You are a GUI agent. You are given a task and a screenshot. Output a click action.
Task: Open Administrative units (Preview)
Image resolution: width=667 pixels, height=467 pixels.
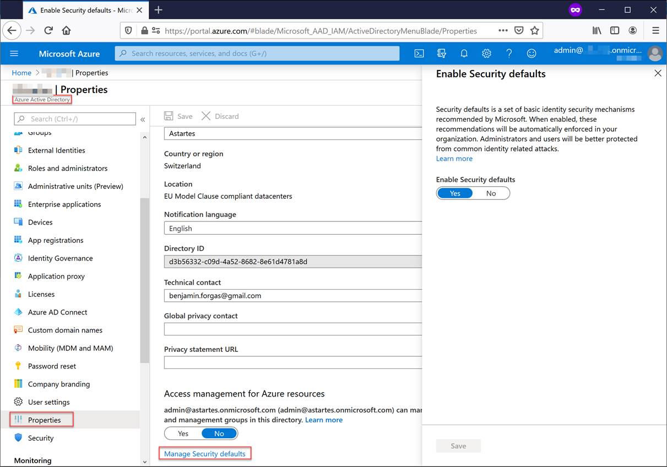point(75,186)
